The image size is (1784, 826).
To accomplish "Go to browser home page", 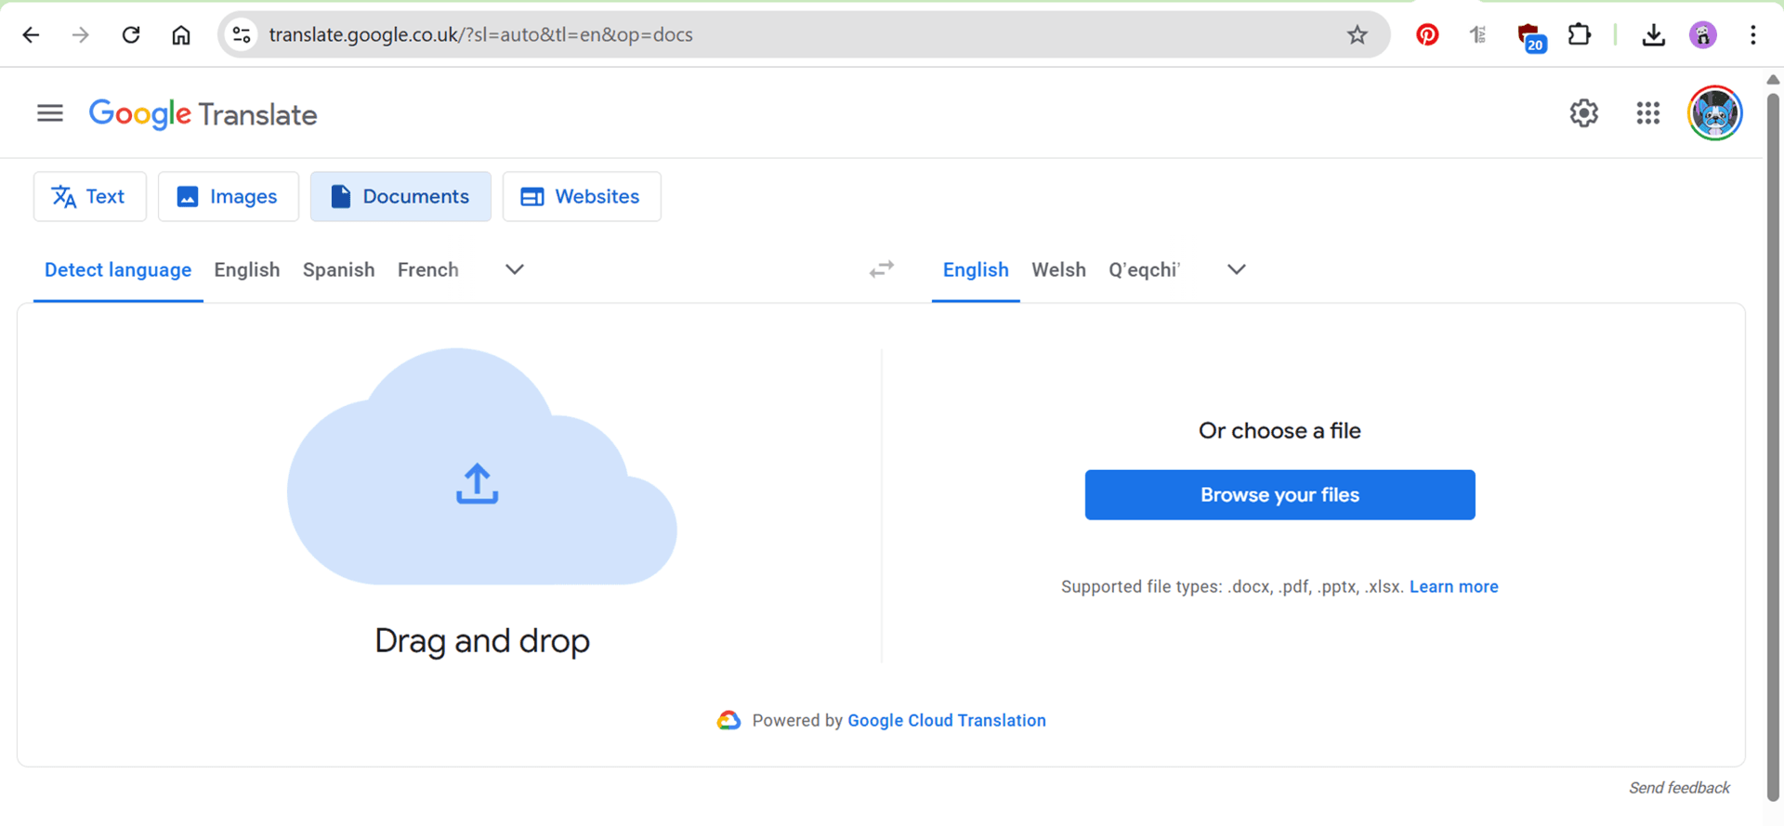I will (x=181, y=35).
